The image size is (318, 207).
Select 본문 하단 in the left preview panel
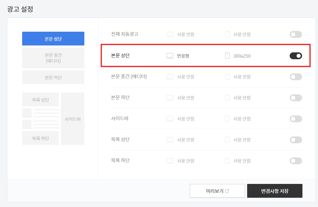pos(53,77)
